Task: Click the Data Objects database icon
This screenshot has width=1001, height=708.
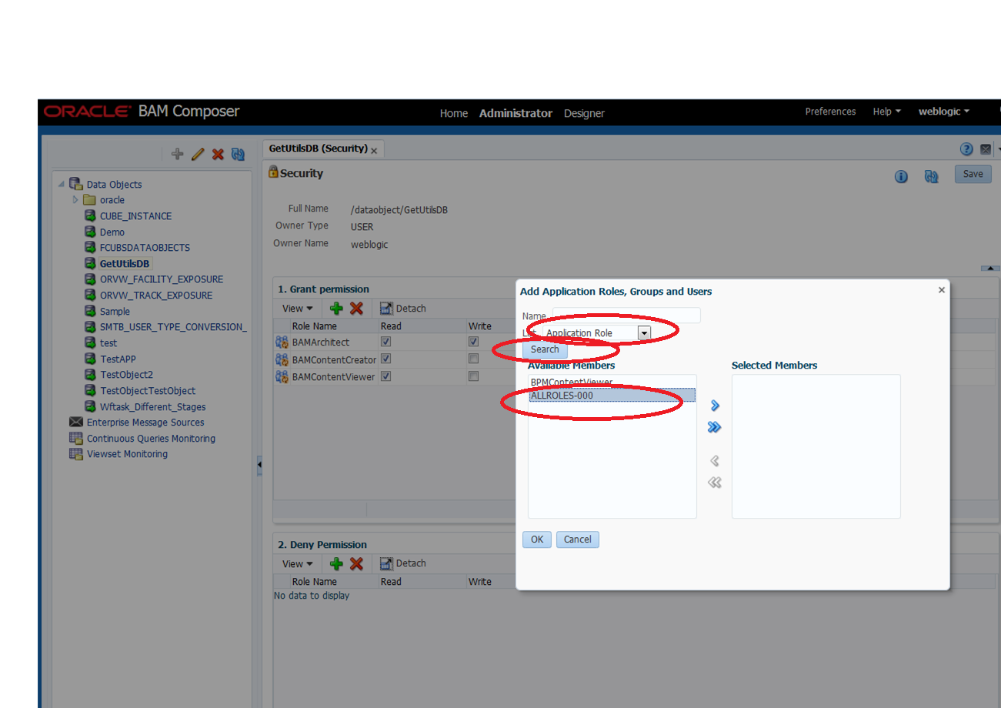Action: [75, 184]
